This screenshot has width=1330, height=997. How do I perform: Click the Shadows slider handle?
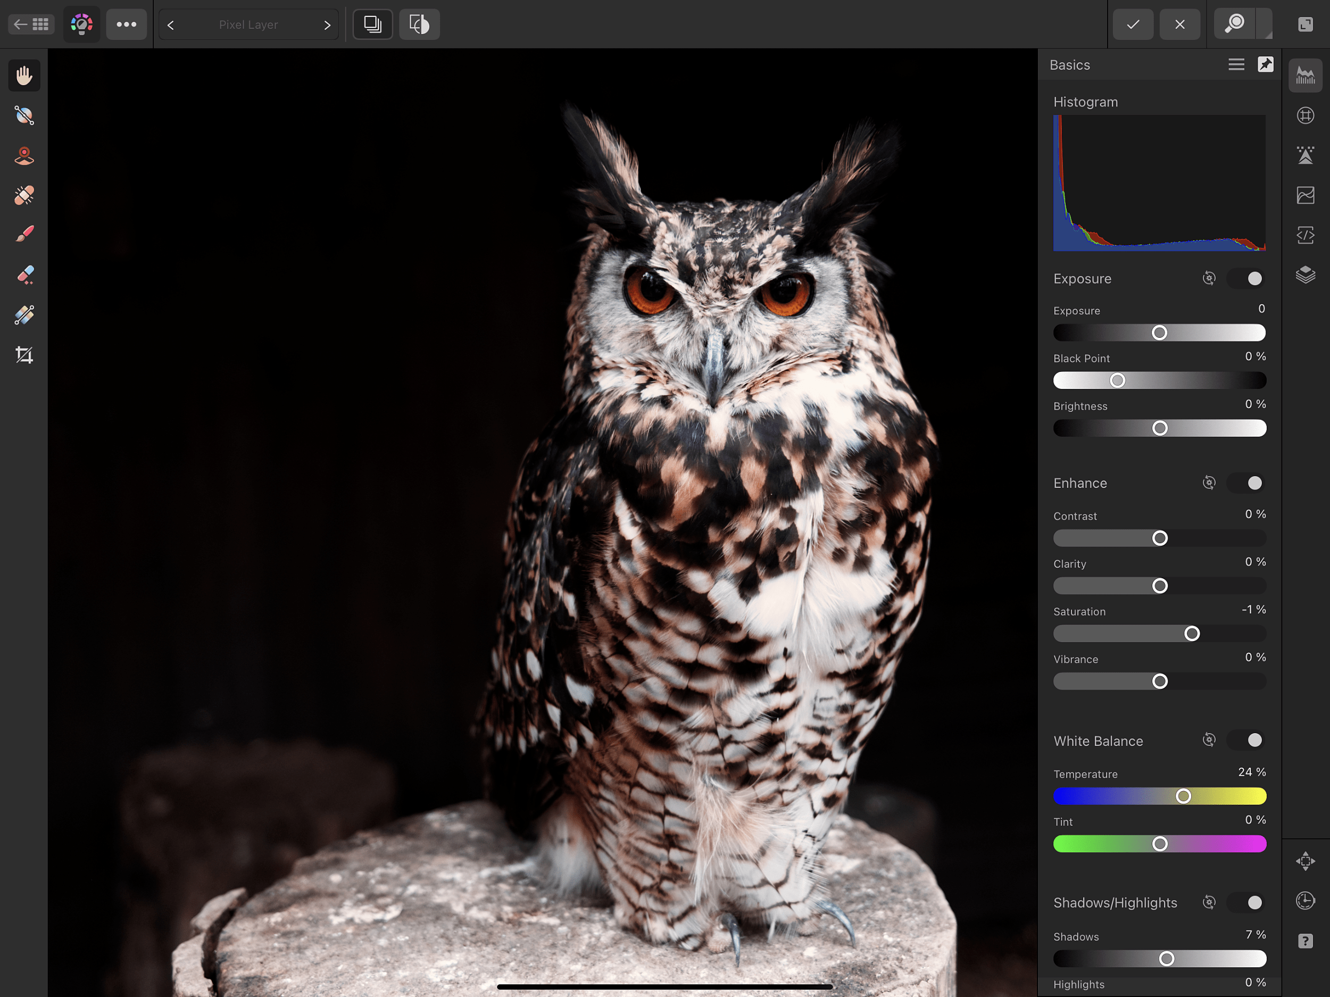[1167, 959]
